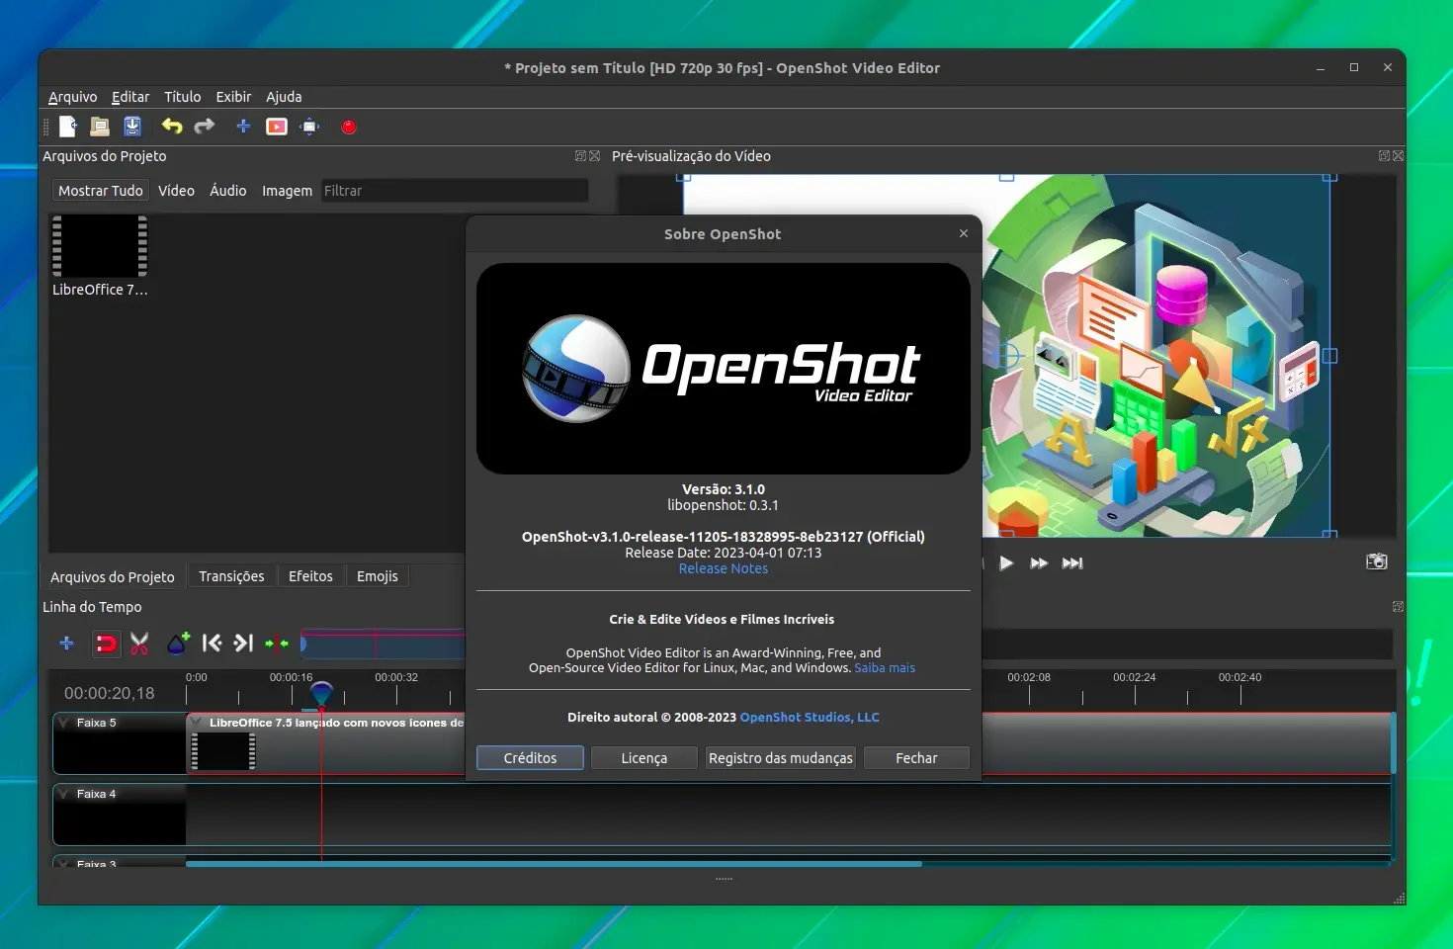Select Mostrar Tudo filter

(x=101, y=191)
